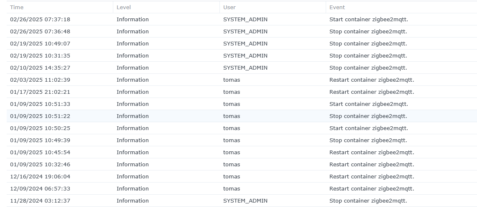Image resolution: width=477 pixels, height=208 pixels.
Task: Click the User column header
Action: pyautogui.click(x=230, y=7)
